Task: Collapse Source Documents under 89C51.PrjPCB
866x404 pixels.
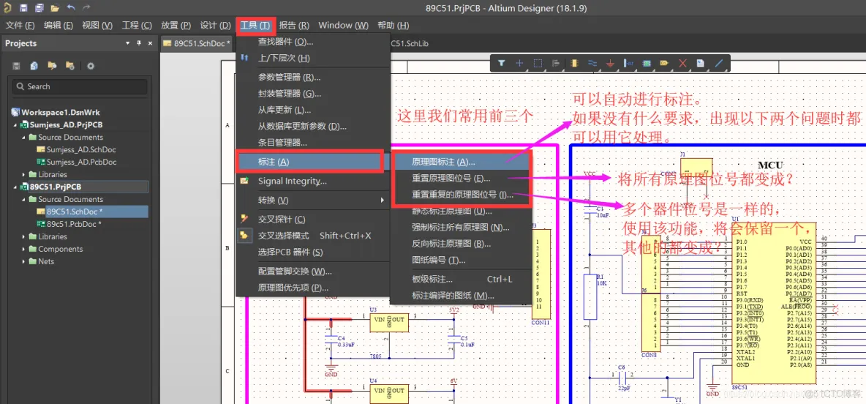Action: point(23,199)
